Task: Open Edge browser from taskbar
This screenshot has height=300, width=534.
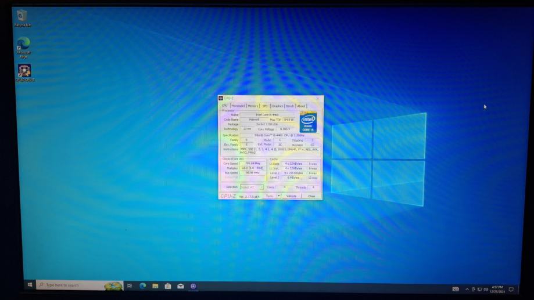Action: (x=142, y=285)
